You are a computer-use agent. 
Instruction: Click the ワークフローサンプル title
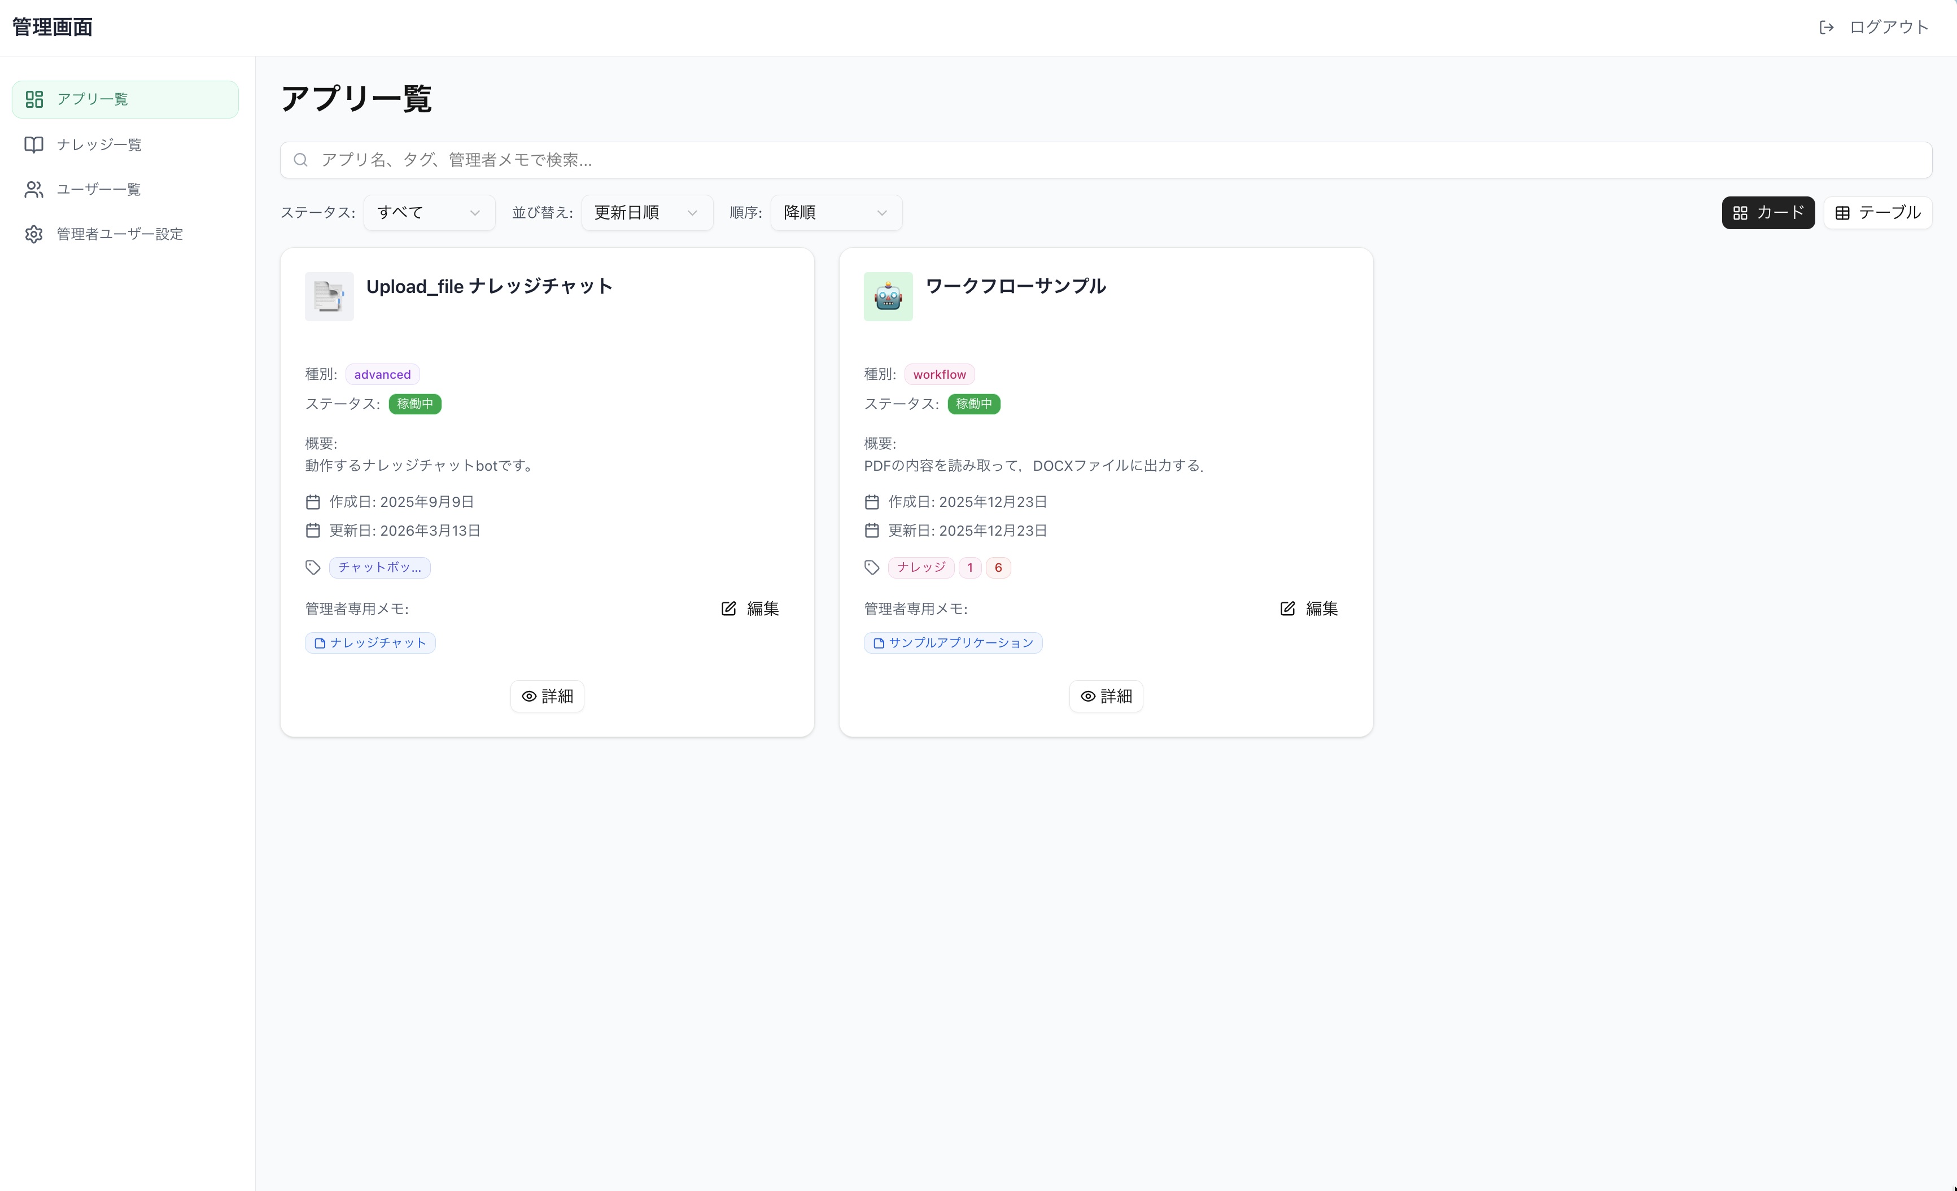1016,286
